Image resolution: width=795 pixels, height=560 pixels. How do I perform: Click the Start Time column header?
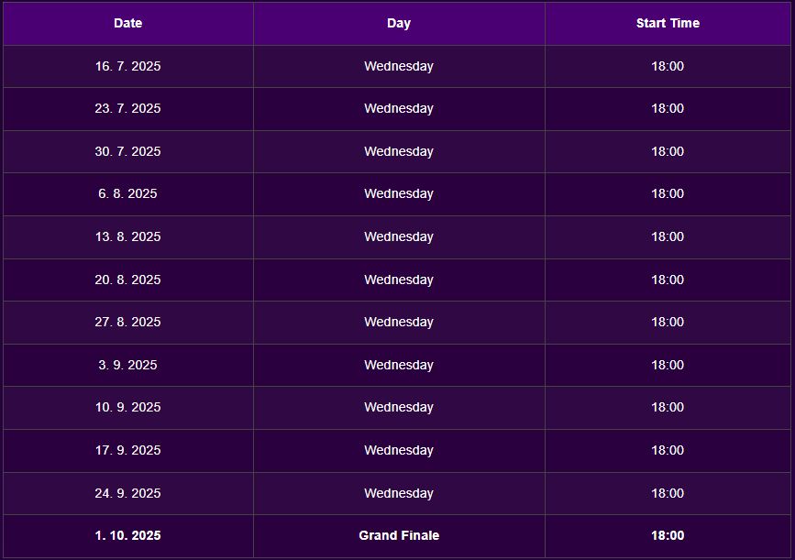click(668, 24)
